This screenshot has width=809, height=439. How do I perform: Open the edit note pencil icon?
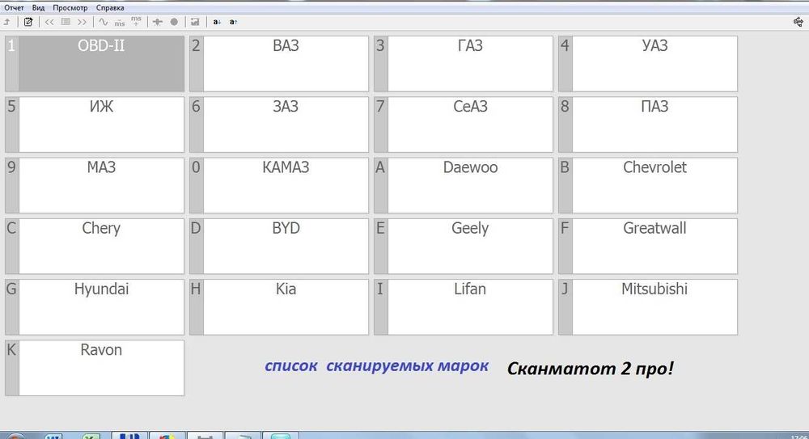[x=28, y=22]
